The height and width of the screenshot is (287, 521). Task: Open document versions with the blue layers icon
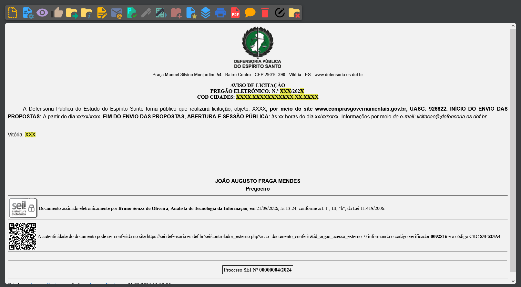(x=206, y=13)
